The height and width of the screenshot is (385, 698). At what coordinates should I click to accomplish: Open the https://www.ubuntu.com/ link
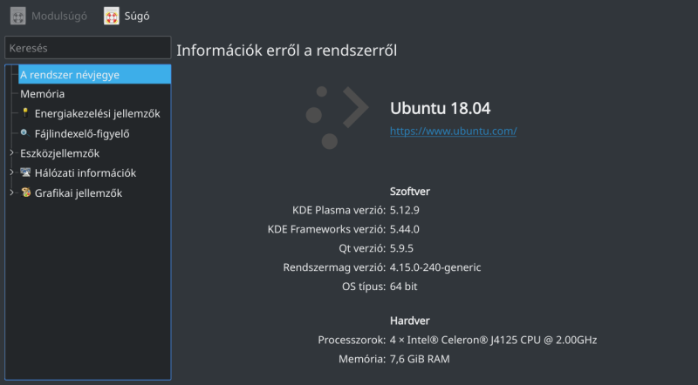(x=453, y=132)
